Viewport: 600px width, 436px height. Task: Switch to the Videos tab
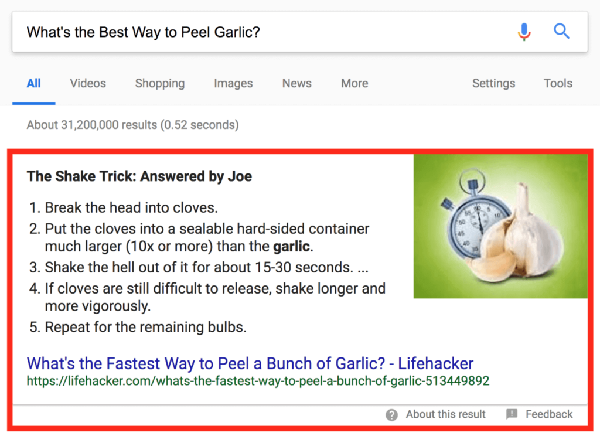pyautogui.click(x=88, y=83)
